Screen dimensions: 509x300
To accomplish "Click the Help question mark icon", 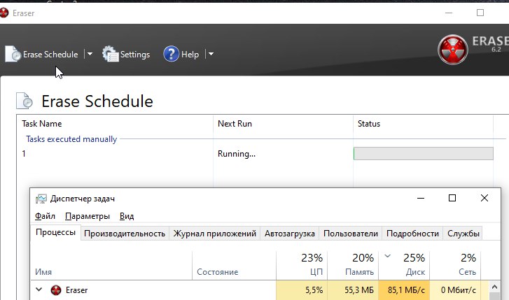I will coord(171,54).
